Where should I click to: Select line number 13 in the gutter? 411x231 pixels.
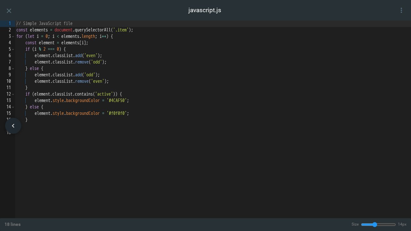(x=9, y=100)
